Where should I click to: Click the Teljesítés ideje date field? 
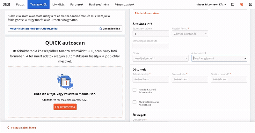tap(151, 79)
